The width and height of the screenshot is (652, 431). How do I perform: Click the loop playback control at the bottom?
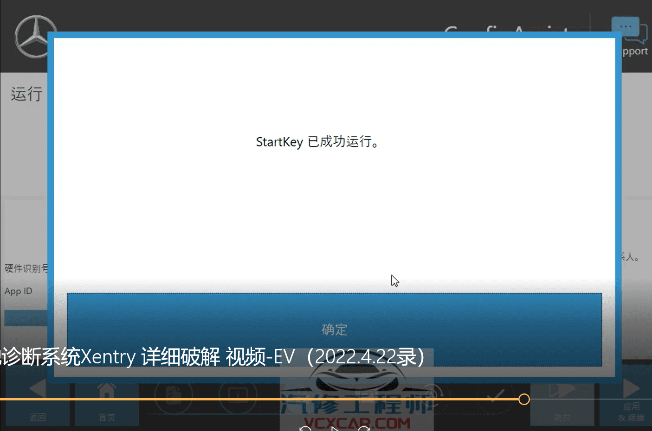tap(365, 428)
